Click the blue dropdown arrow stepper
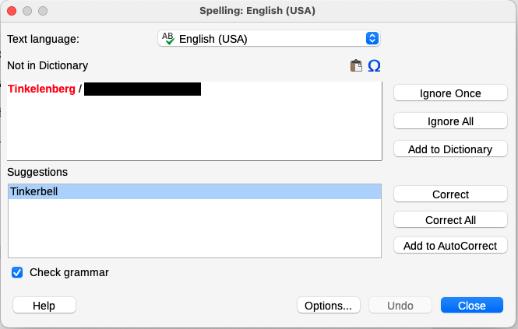Viewport: 518px width, 329px height. [372, 38]
